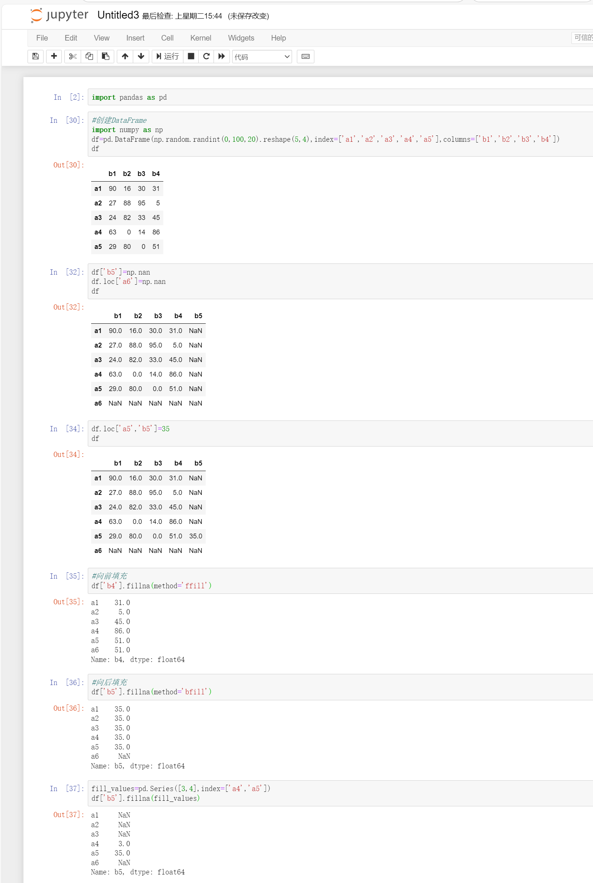The image size is (593, 883).
Task: Run the cell with 运行 button
Action: point(167,56)
